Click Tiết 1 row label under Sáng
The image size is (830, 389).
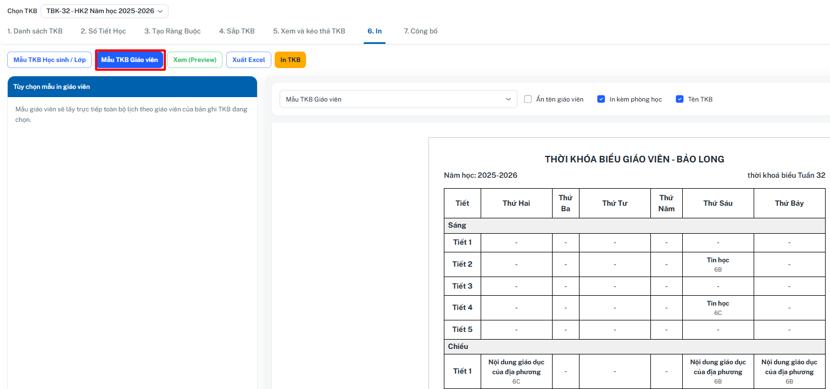(463, 243)
